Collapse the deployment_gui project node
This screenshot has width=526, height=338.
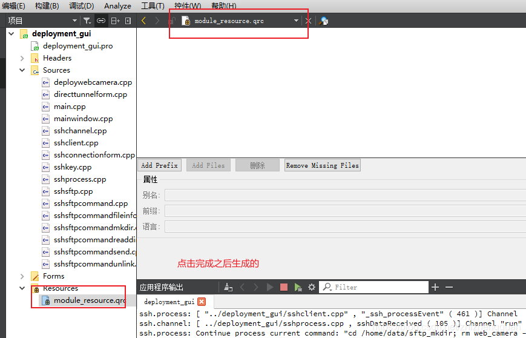pyautogui.click(x=12, y=33)
